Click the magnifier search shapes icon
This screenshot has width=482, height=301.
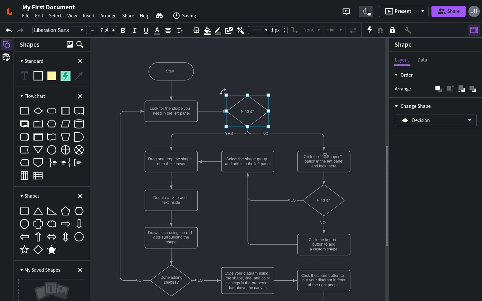80,44
